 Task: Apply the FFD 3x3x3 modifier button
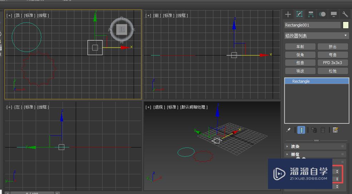[x=333, y=63]
